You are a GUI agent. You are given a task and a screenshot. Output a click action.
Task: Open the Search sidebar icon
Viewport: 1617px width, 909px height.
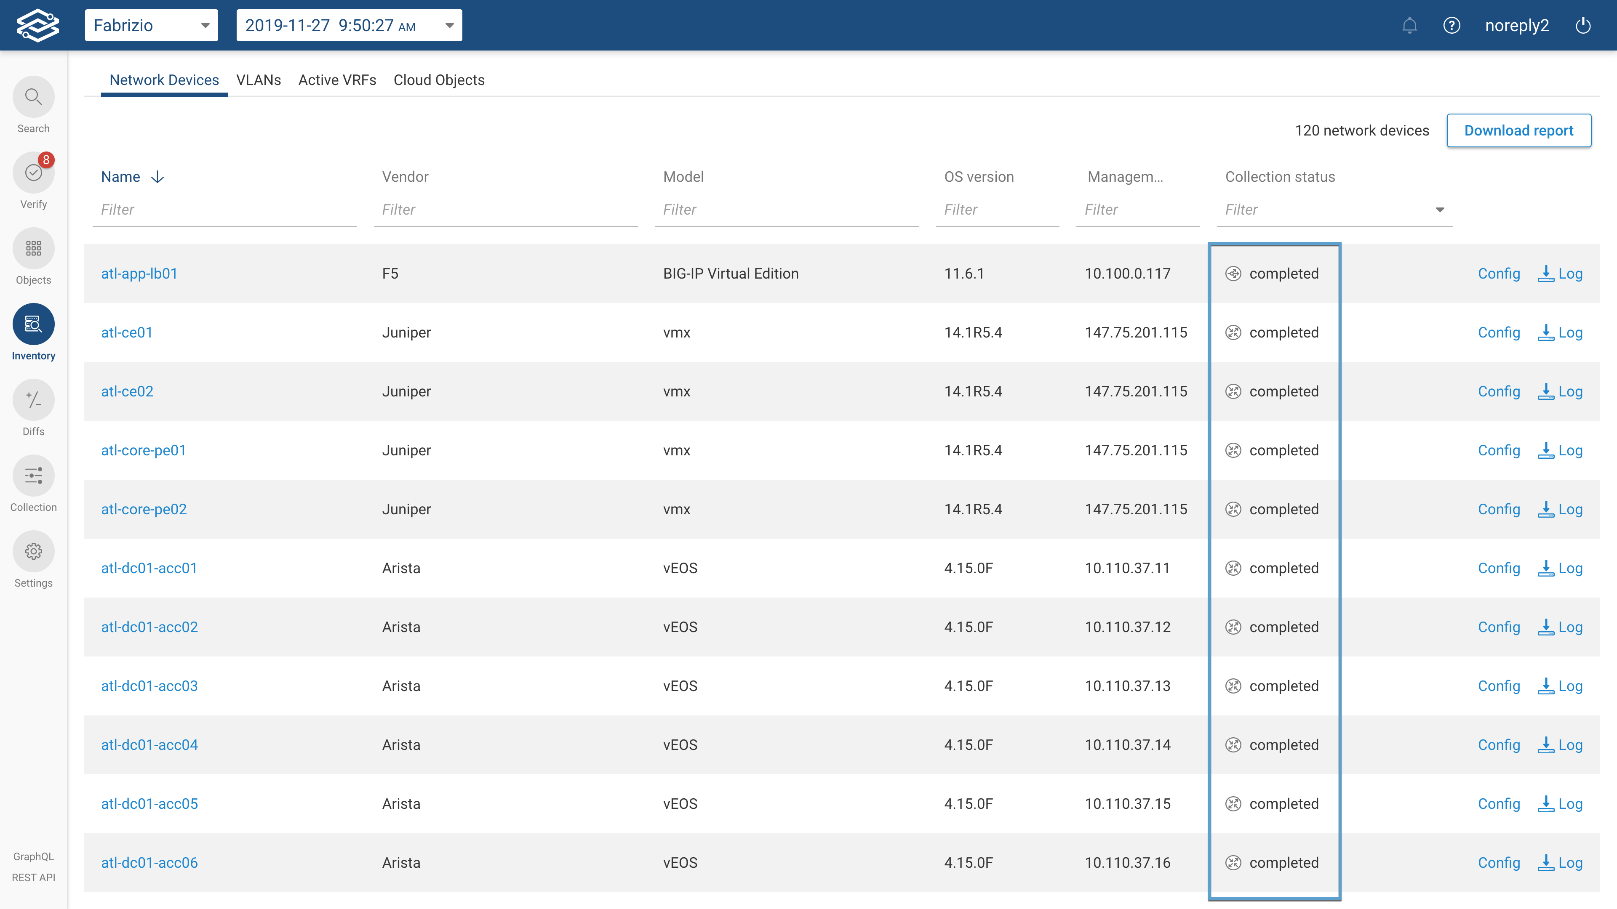33,97
